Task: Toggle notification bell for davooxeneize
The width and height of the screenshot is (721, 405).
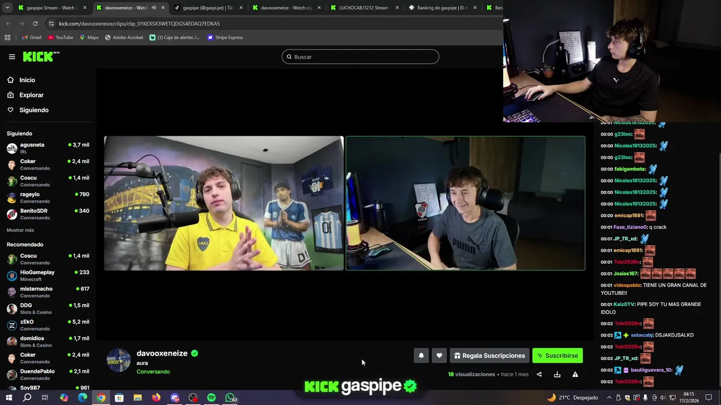Action: [x=421, y=355]
